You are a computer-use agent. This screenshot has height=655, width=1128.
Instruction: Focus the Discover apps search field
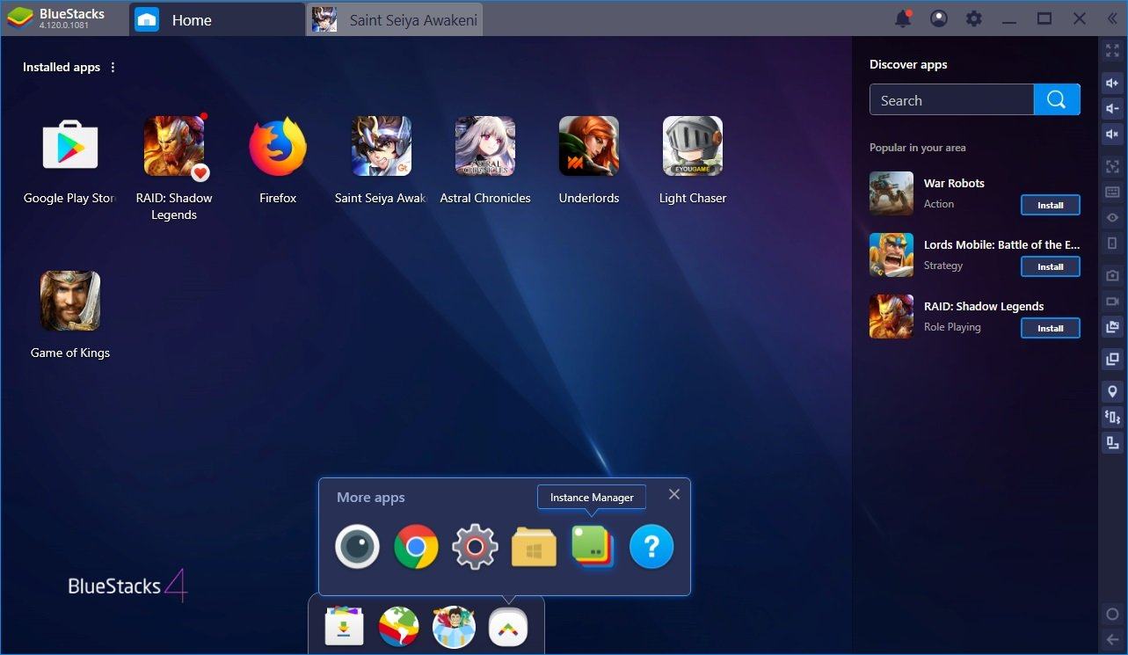[951, 100]
